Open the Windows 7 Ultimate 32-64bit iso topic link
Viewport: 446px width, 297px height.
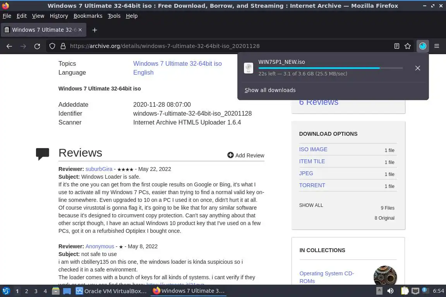pyautogui.click(x=177, y=64)
